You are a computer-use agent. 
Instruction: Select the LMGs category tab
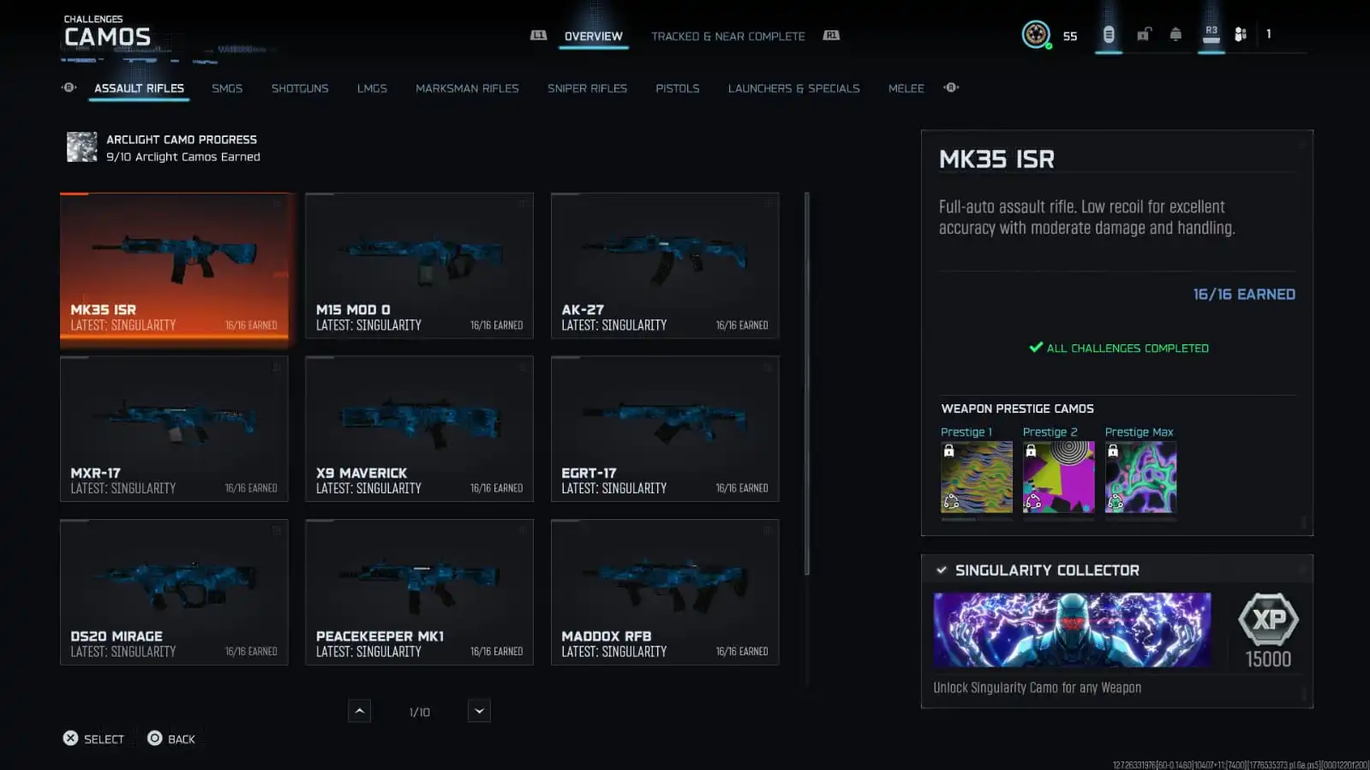372,88
